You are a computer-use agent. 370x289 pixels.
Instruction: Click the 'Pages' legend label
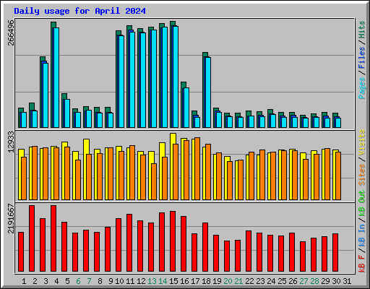[x=362, y=88]
